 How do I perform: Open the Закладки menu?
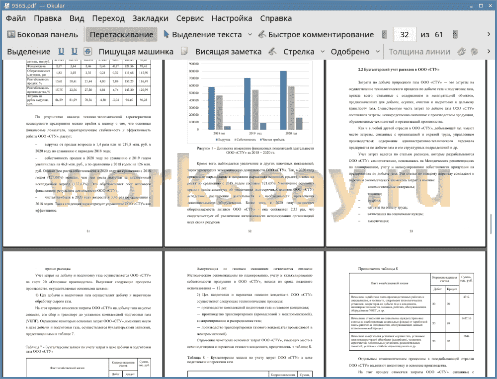click(150, 18)
